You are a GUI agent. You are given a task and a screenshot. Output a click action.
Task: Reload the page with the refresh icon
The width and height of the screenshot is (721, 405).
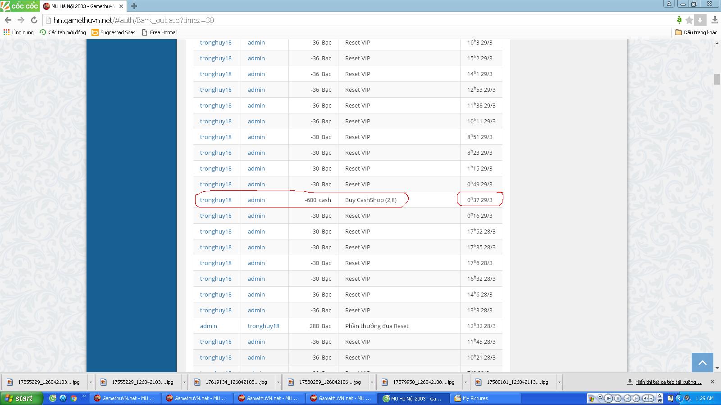34,20
